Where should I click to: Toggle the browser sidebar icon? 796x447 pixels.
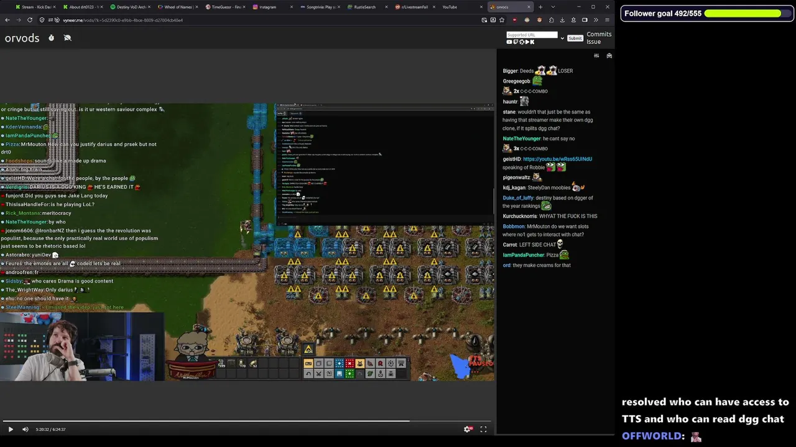(x=585, y=20)
